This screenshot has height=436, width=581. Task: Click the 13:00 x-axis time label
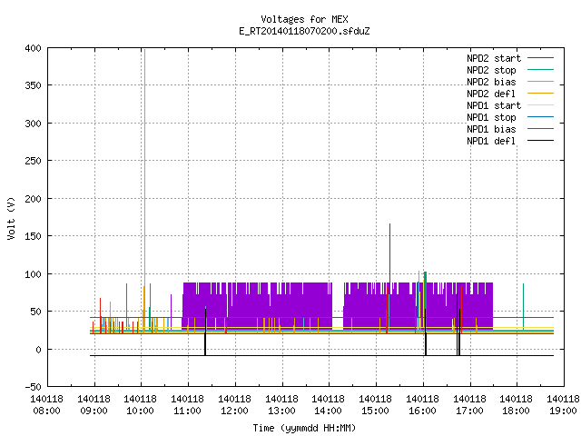point(282,411)
